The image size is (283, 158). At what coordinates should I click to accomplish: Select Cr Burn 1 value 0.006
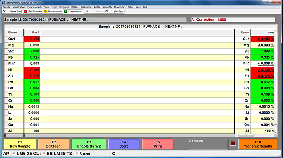[x=32, y=100]
